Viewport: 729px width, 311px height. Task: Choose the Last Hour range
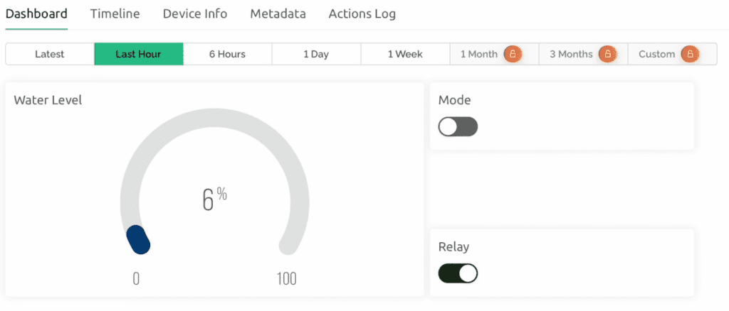tap(138, 54)
